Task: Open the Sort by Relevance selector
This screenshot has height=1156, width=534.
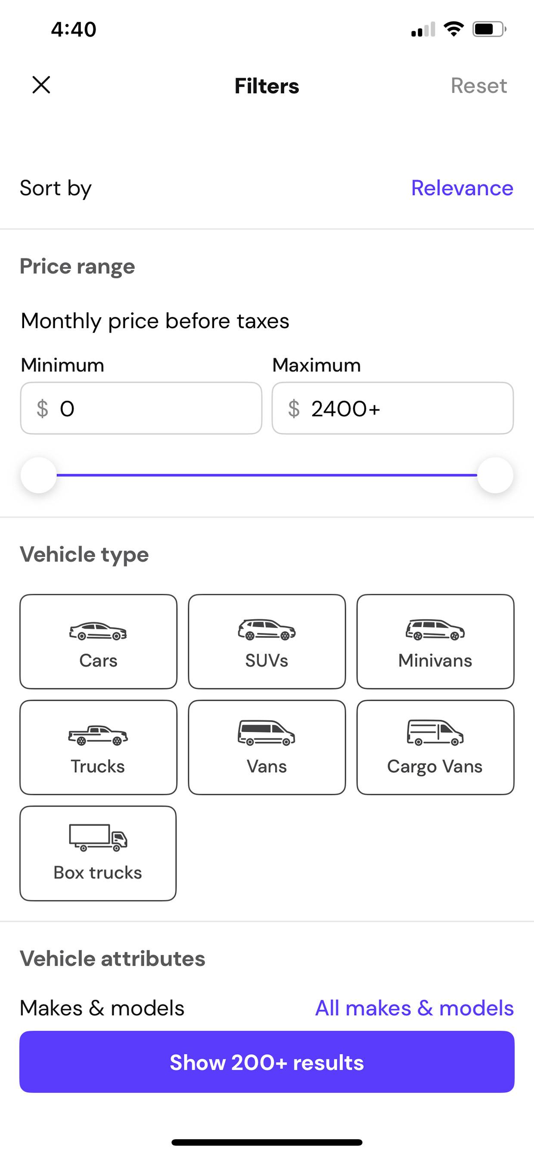Action: point(462,188)
